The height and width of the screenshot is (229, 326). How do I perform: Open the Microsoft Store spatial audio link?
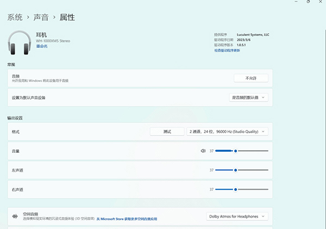tap(127, 219)
